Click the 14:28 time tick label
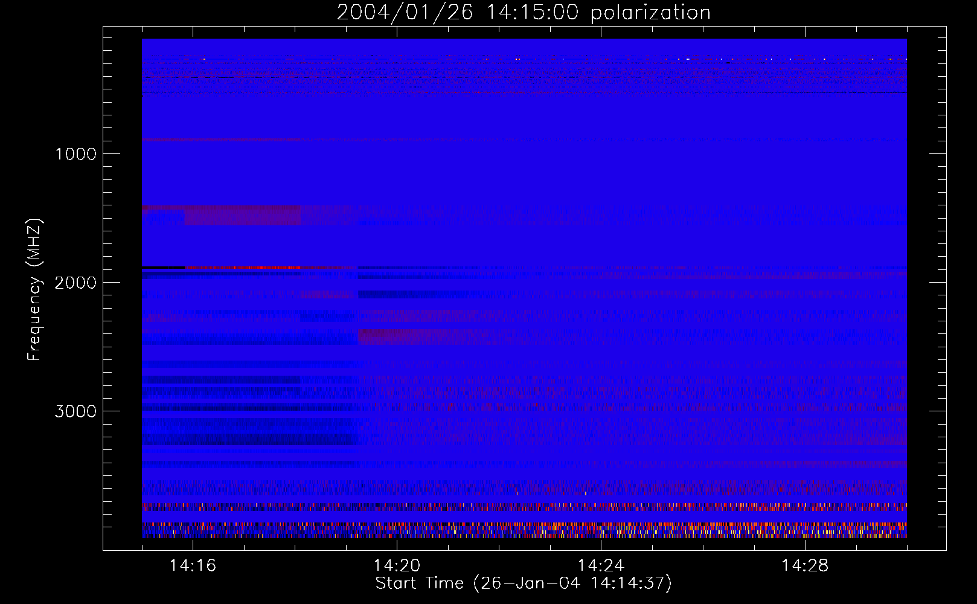The width and height of the screenshot is (977, 604). (x=805, y=565)
